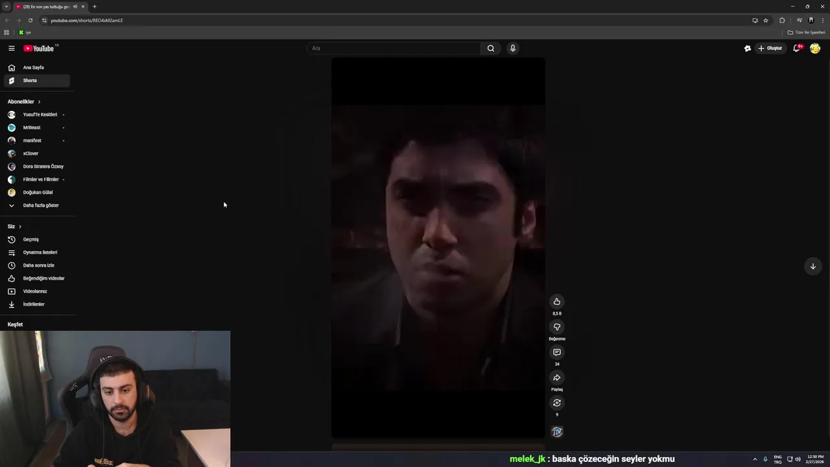Image resolution: width=830 pixels, height=467 pixels.
Task: Open Videolarınız page
Action: tap(37, 291)
